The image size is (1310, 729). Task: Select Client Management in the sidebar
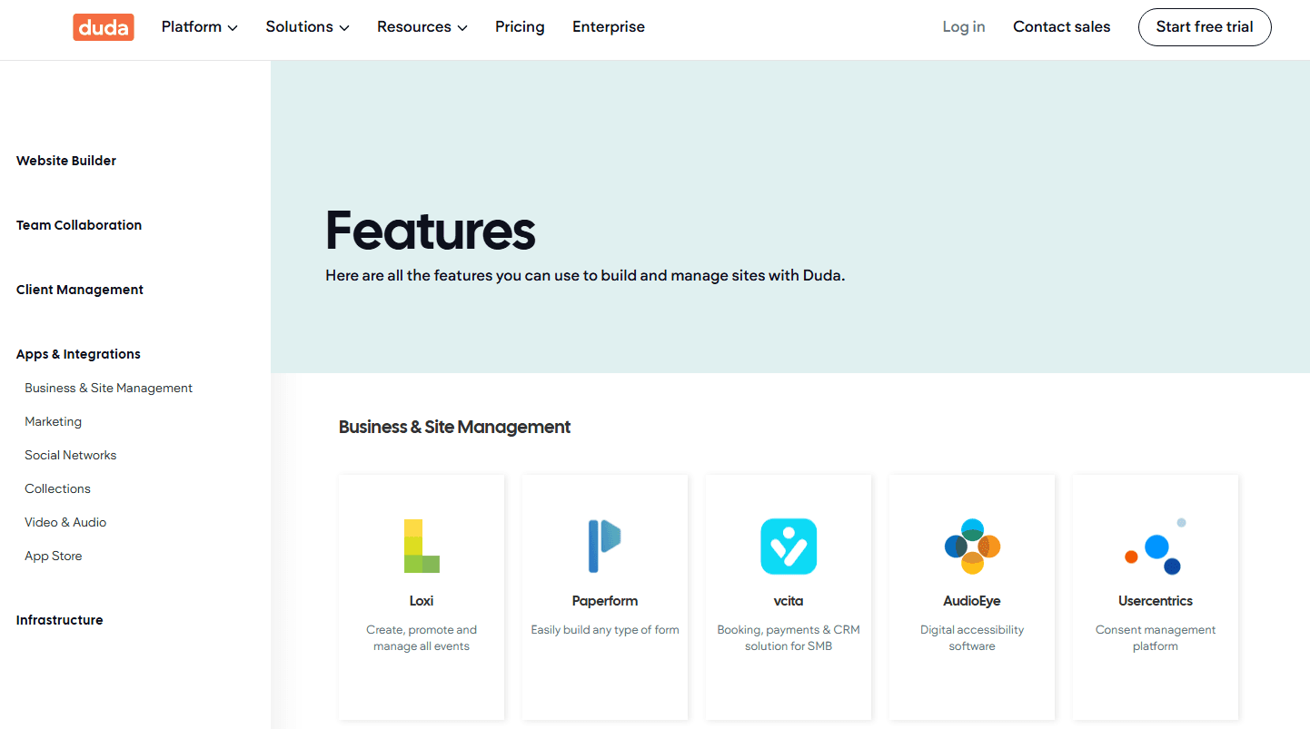point(80,290)
